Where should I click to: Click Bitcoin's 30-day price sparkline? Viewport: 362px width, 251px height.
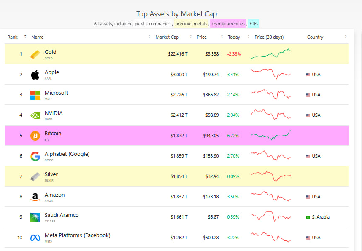pos(270,135)
